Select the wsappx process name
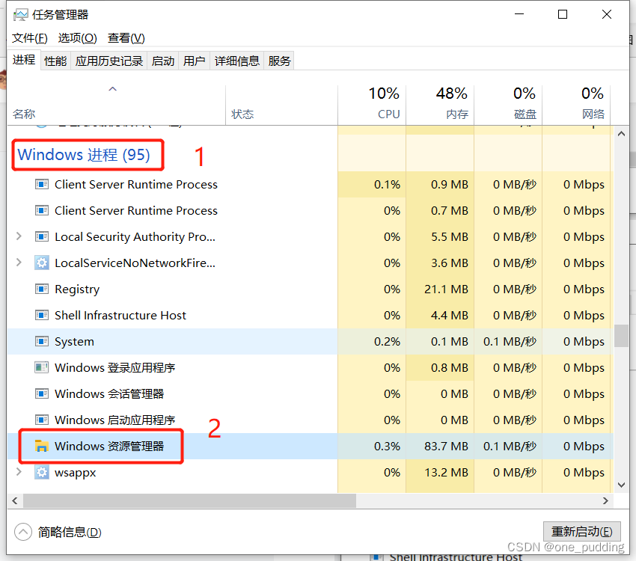This screenshot has width=636, height=561. pos(76,473)
